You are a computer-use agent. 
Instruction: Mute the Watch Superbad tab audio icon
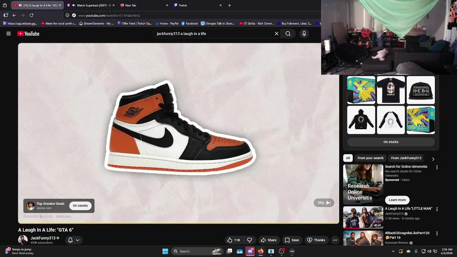pos(74,5)
